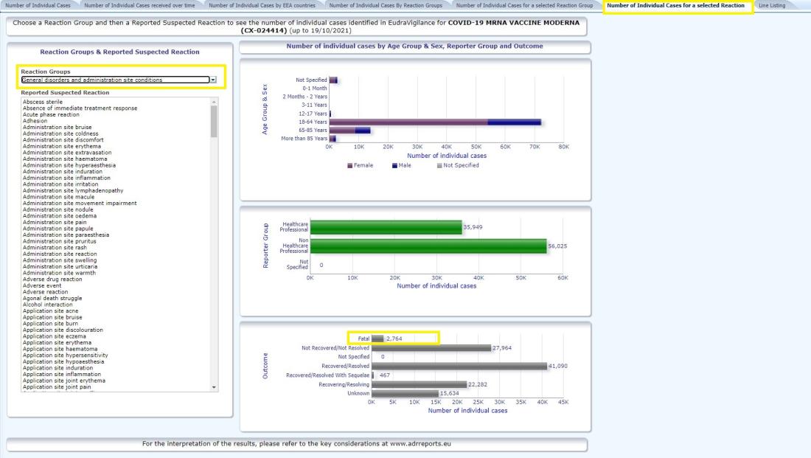The image size is (811, 458).
Task: Click the Recovering/Resolving outcome bar
Action: (x=419, y=384)
